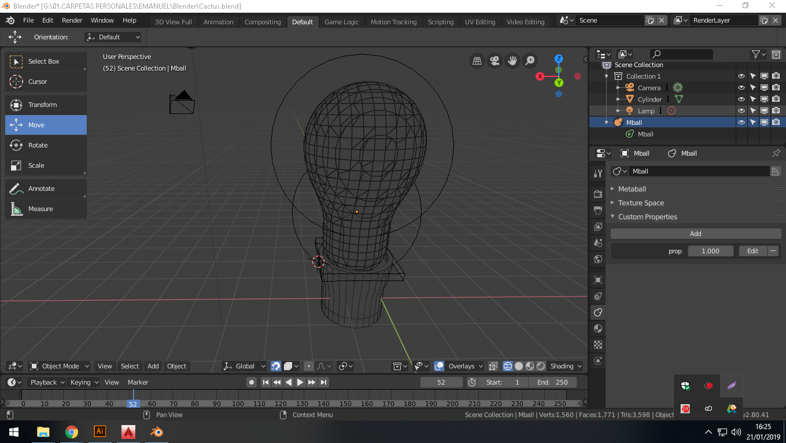Toggle visibility of the Lamp object
The image size is (786, 443).
point(741,111)
